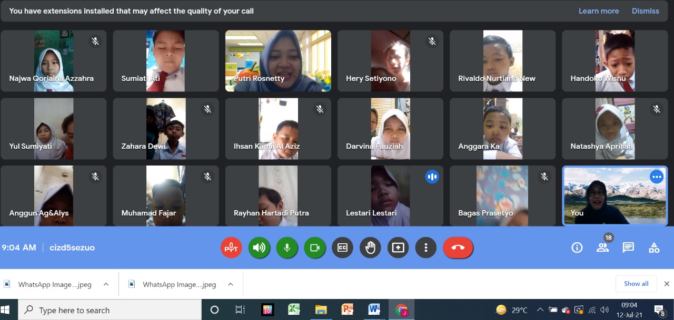
Task: Open meeting details info icon
Action: 577,247
